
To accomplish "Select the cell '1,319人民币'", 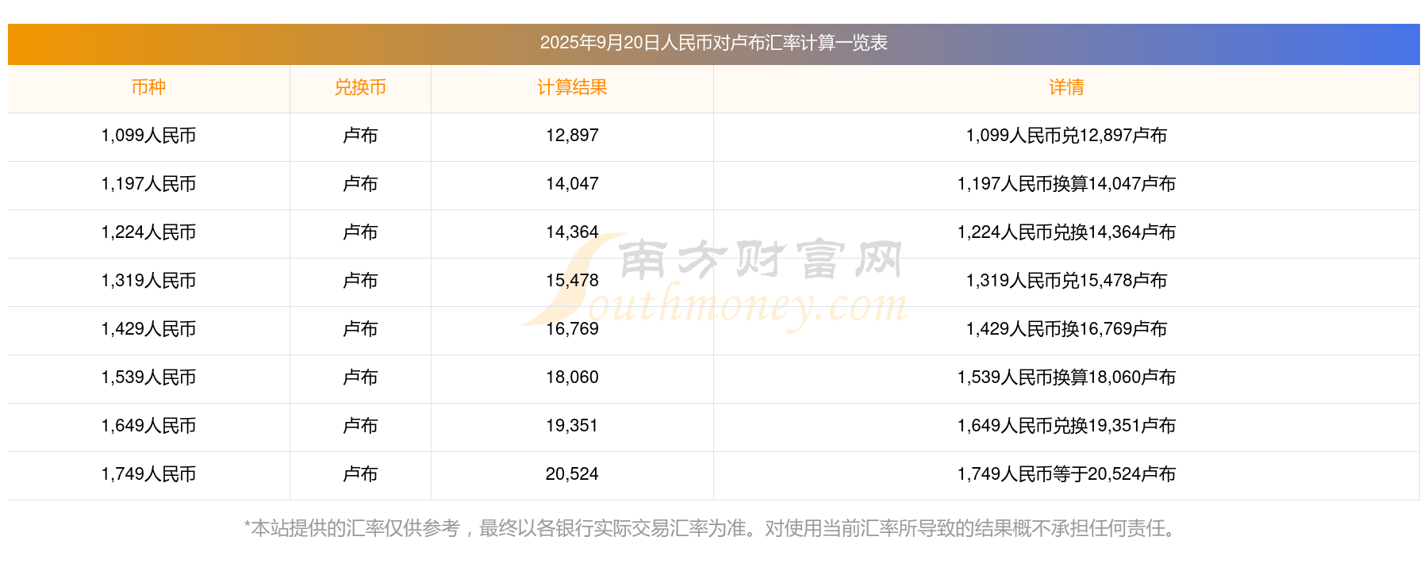I will (x=148, y=281).
